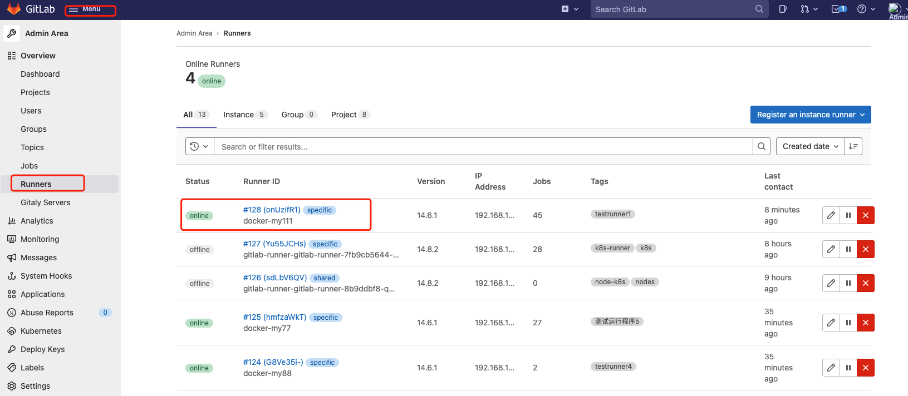
Task: Switch to the Instance runners tab
Action: point(245,115)
